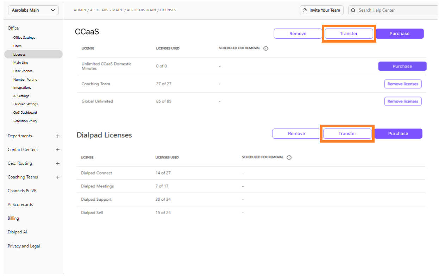Click Purchase in Dialpad Licenses section
The height and width of the screenshot is (276, 439).
point(398,133)
